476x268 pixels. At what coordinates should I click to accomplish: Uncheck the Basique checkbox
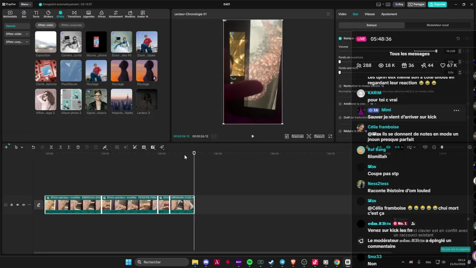click(x=340, y=38)
